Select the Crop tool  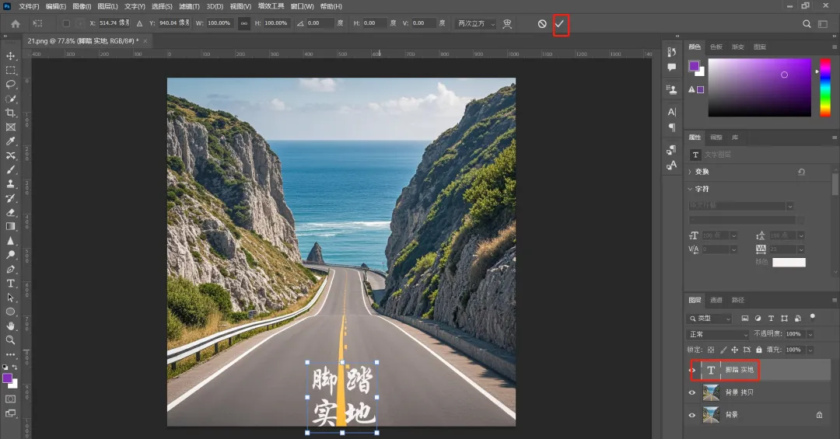(x=11, y=113)
